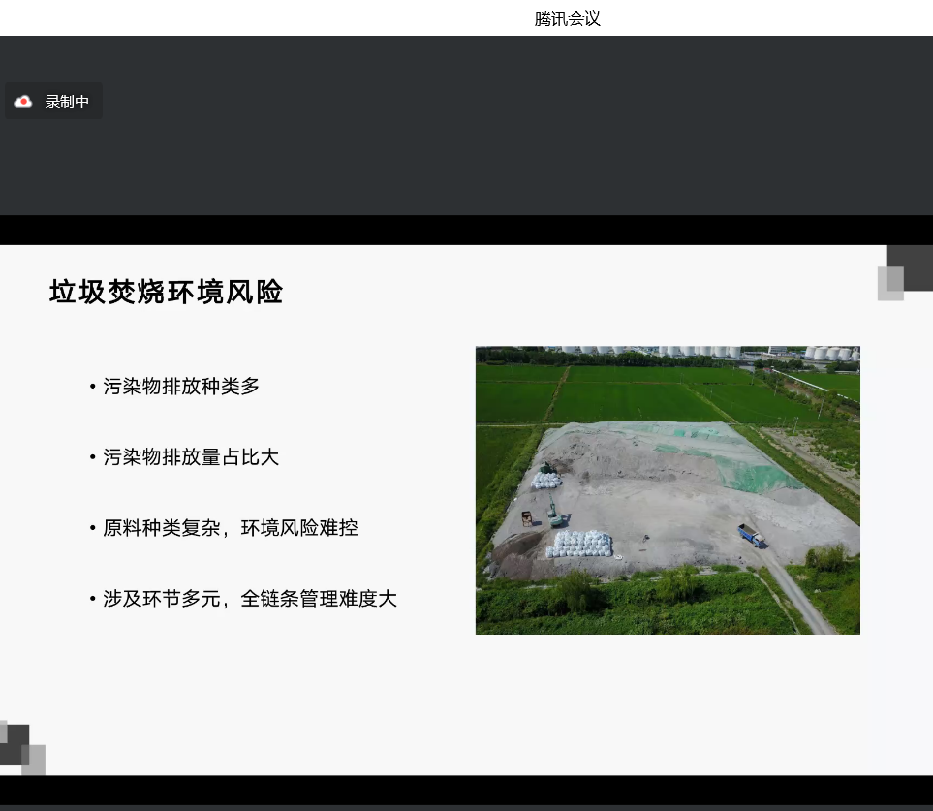This screenshot has height=811, width=933.
Task: Click the bullet 污染物排放种类多
Action: pyautogui.click(x=181, y=386)
